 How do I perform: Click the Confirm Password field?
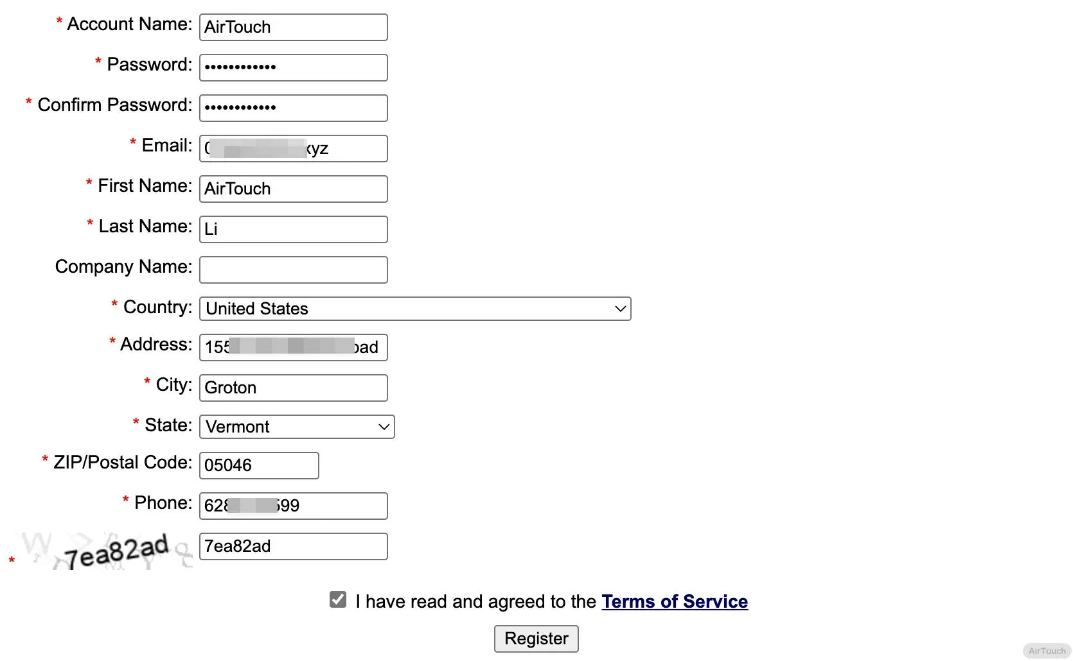pos(293,108)
